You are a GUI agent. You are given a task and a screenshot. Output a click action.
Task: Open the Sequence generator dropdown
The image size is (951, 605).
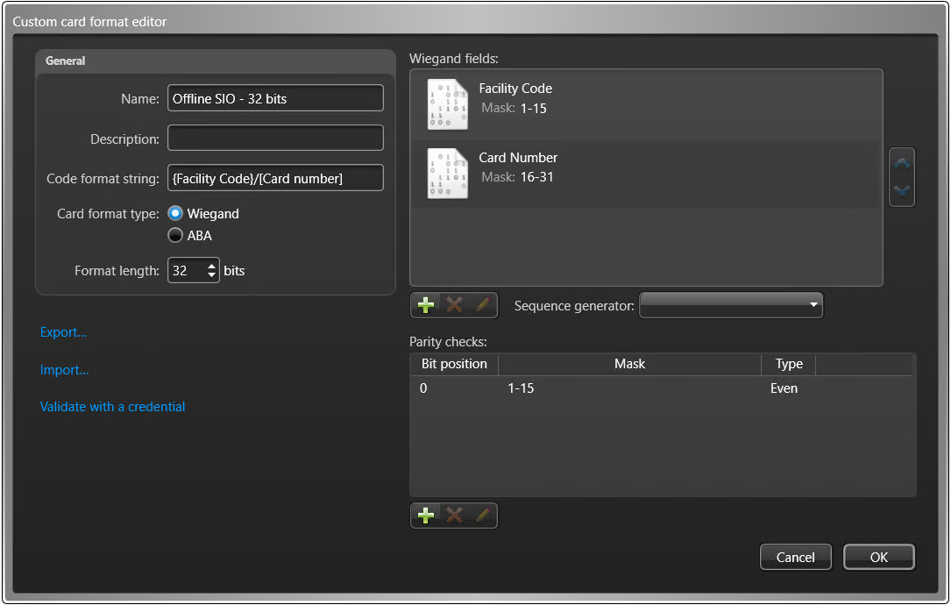[731, 304]
